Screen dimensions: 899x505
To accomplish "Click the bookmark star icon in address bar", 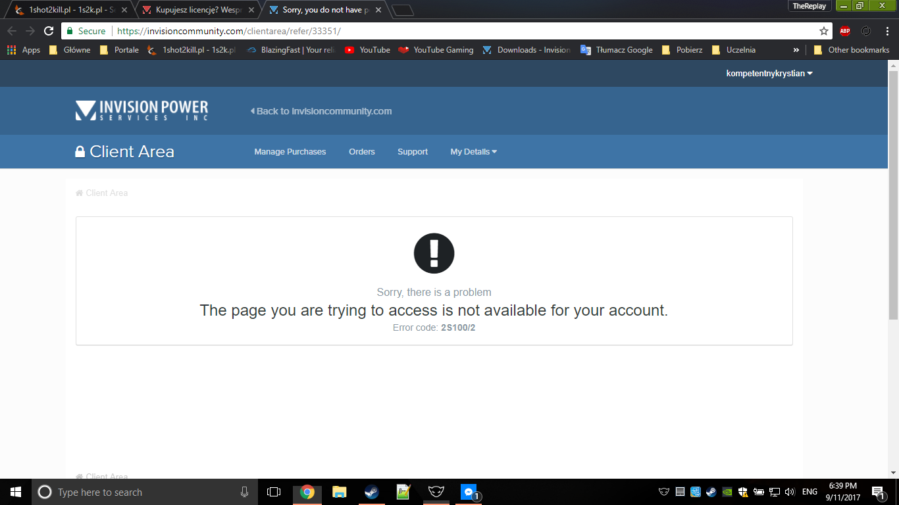I will click(823, 31).
